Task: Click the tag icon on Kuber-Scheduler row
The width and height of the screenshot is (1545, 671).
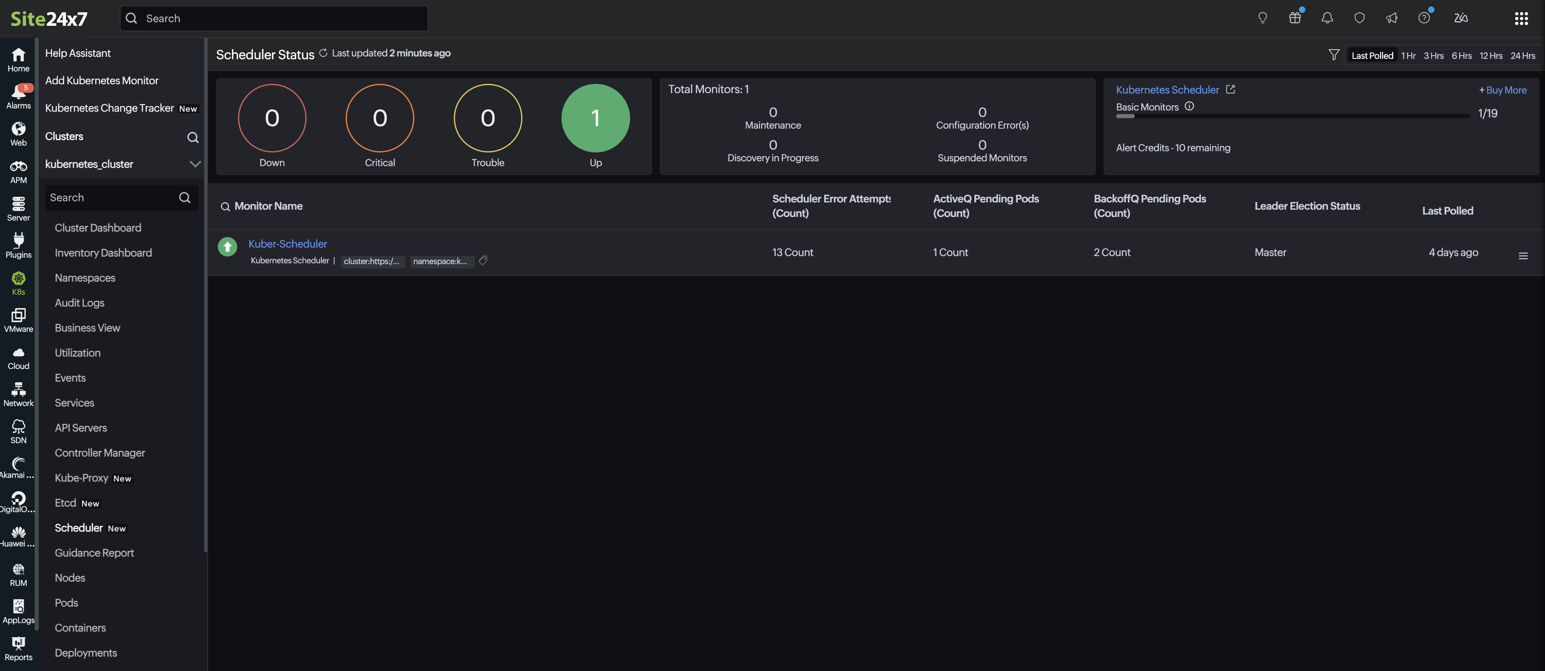Action: coord(483,260)
